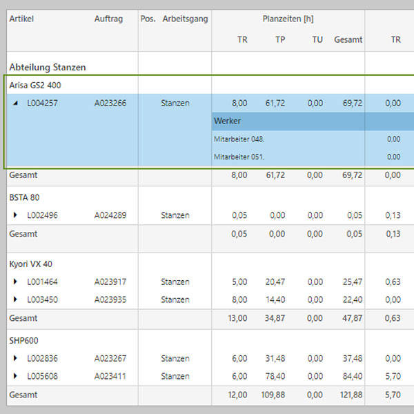Click the Mitarbeiter 051 worker entry
Image resolution: width=414 pixels, height=414 pixels.
coord(239,157)
